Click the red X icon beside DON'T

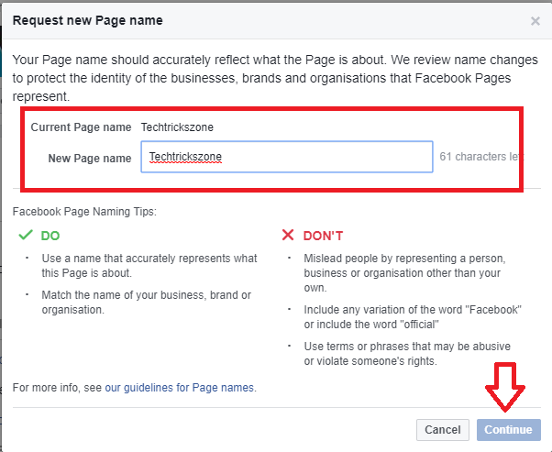pos(288,235)
